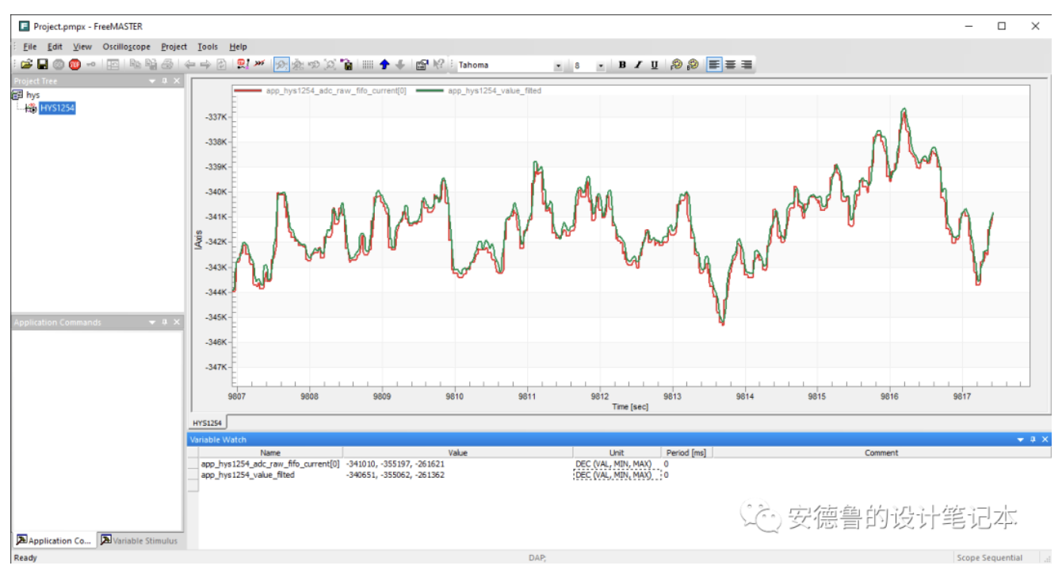Click the Comment column header

click(881, 453)
